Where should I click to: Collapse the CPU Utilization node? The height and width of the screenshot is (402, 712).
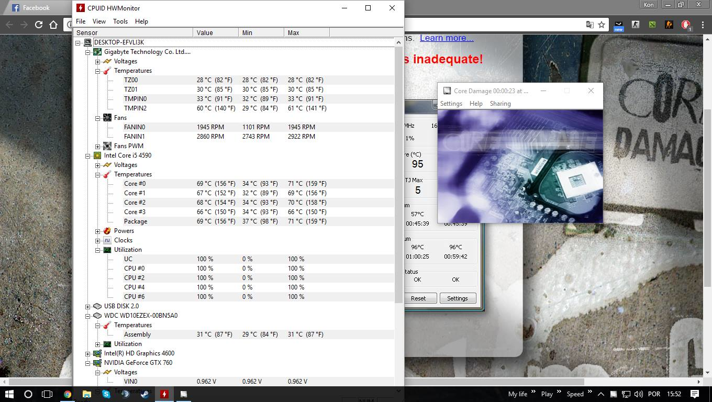coord(98,250)
